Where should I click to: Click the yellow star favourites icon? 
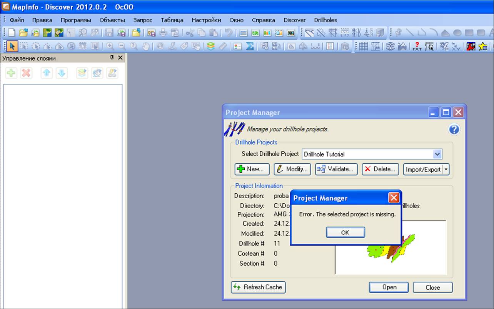point(483,47)
